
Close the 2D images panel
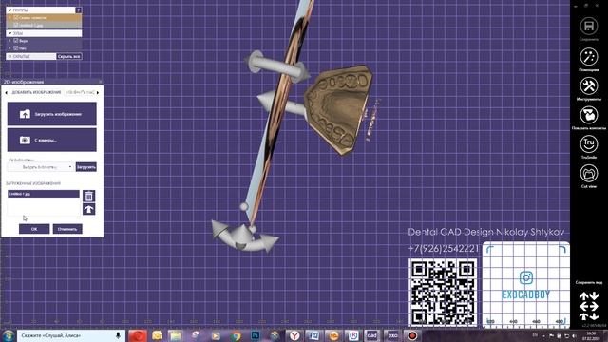pos(100,82)
